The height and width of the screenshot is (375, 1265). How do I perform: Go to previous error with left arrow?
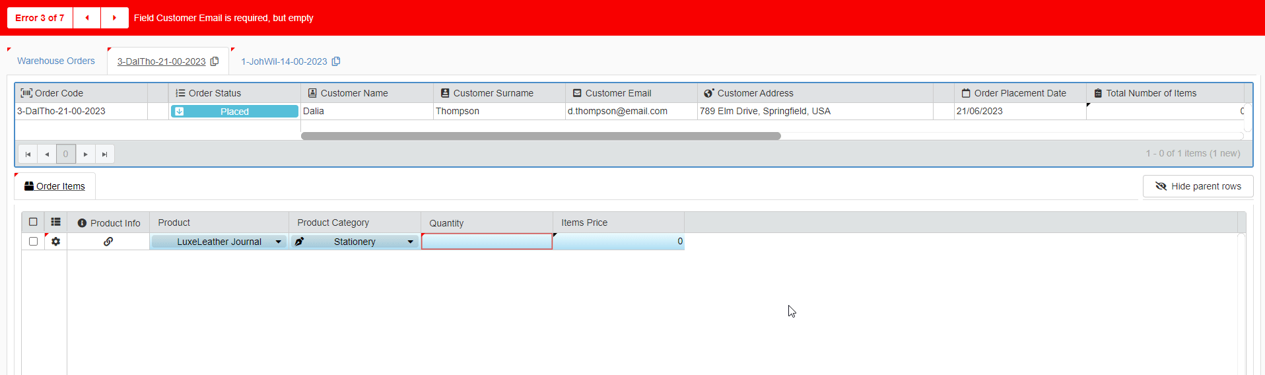point(86,18)
